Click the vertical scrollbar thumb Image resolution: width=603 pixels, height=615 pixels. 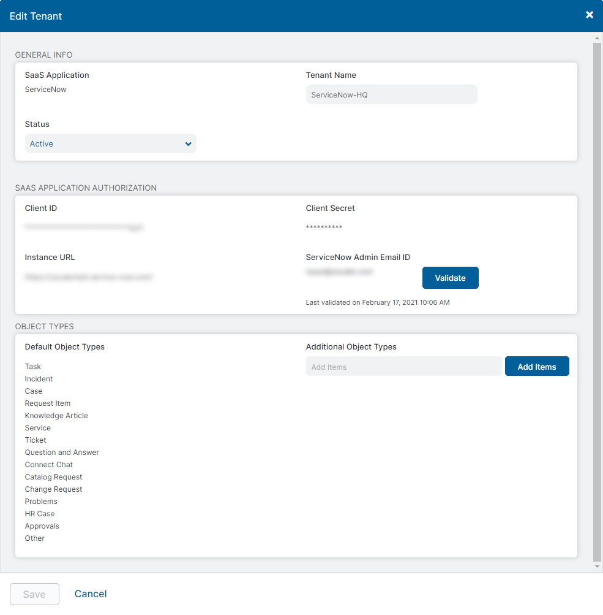[x=597, y=300]
